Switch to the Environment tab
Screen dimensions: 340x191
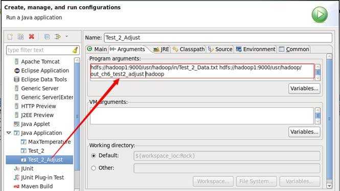click(256, 49)
